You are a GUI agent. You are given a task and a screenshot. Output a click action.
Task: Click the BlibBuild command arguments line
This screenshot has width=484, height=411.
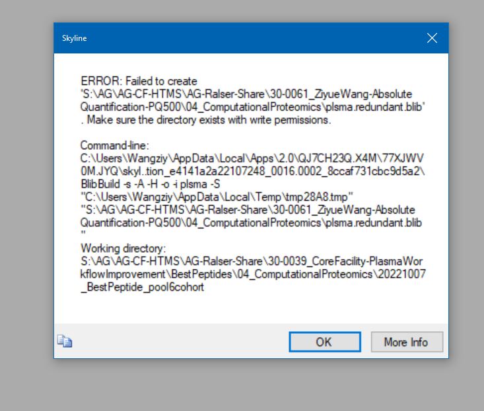coord(160,183)
